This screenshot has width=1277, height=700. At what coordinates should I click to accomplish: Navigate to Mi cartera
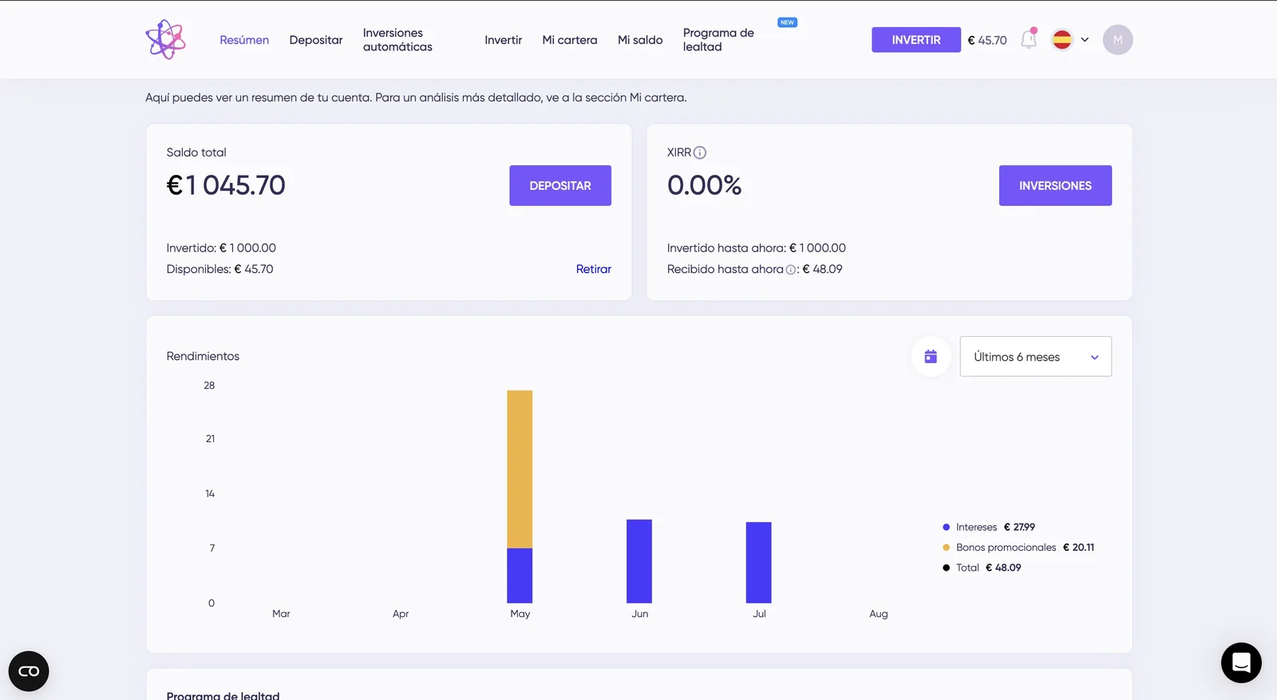pyautogui.click(x=570, y=40)
